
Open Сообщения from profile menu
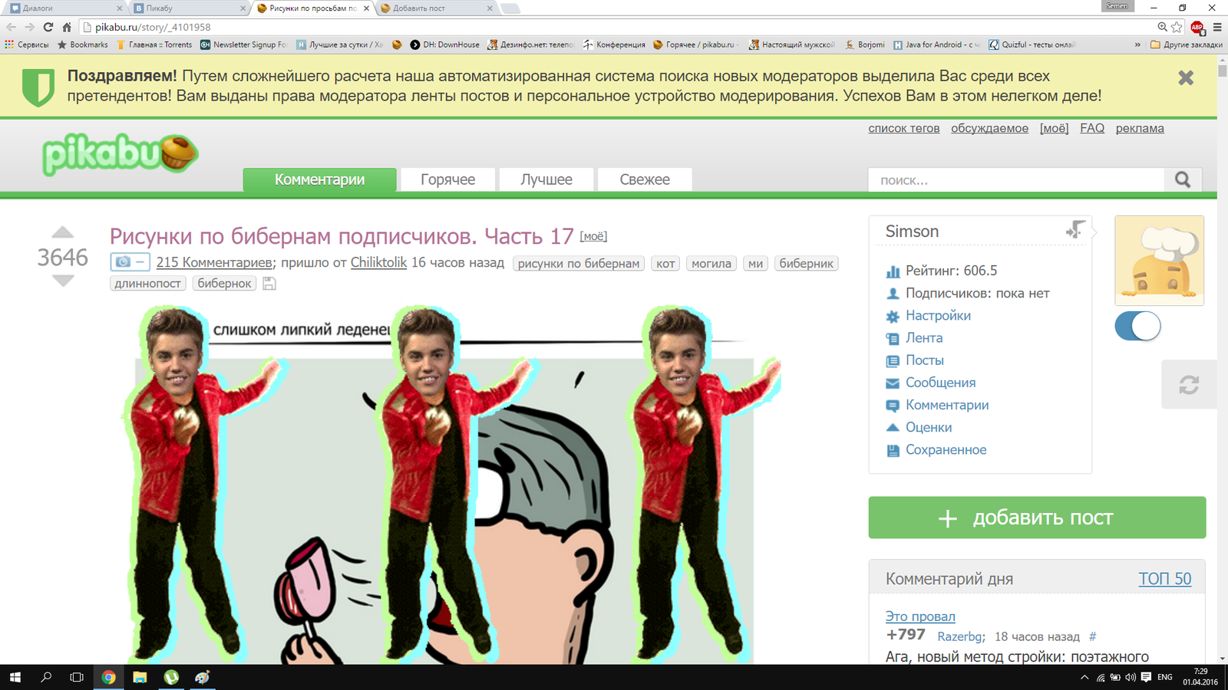tap(940, 383)
